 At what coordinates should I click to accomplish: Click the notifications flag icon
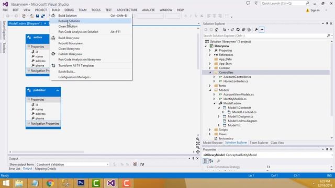click(x=256, y=4)
